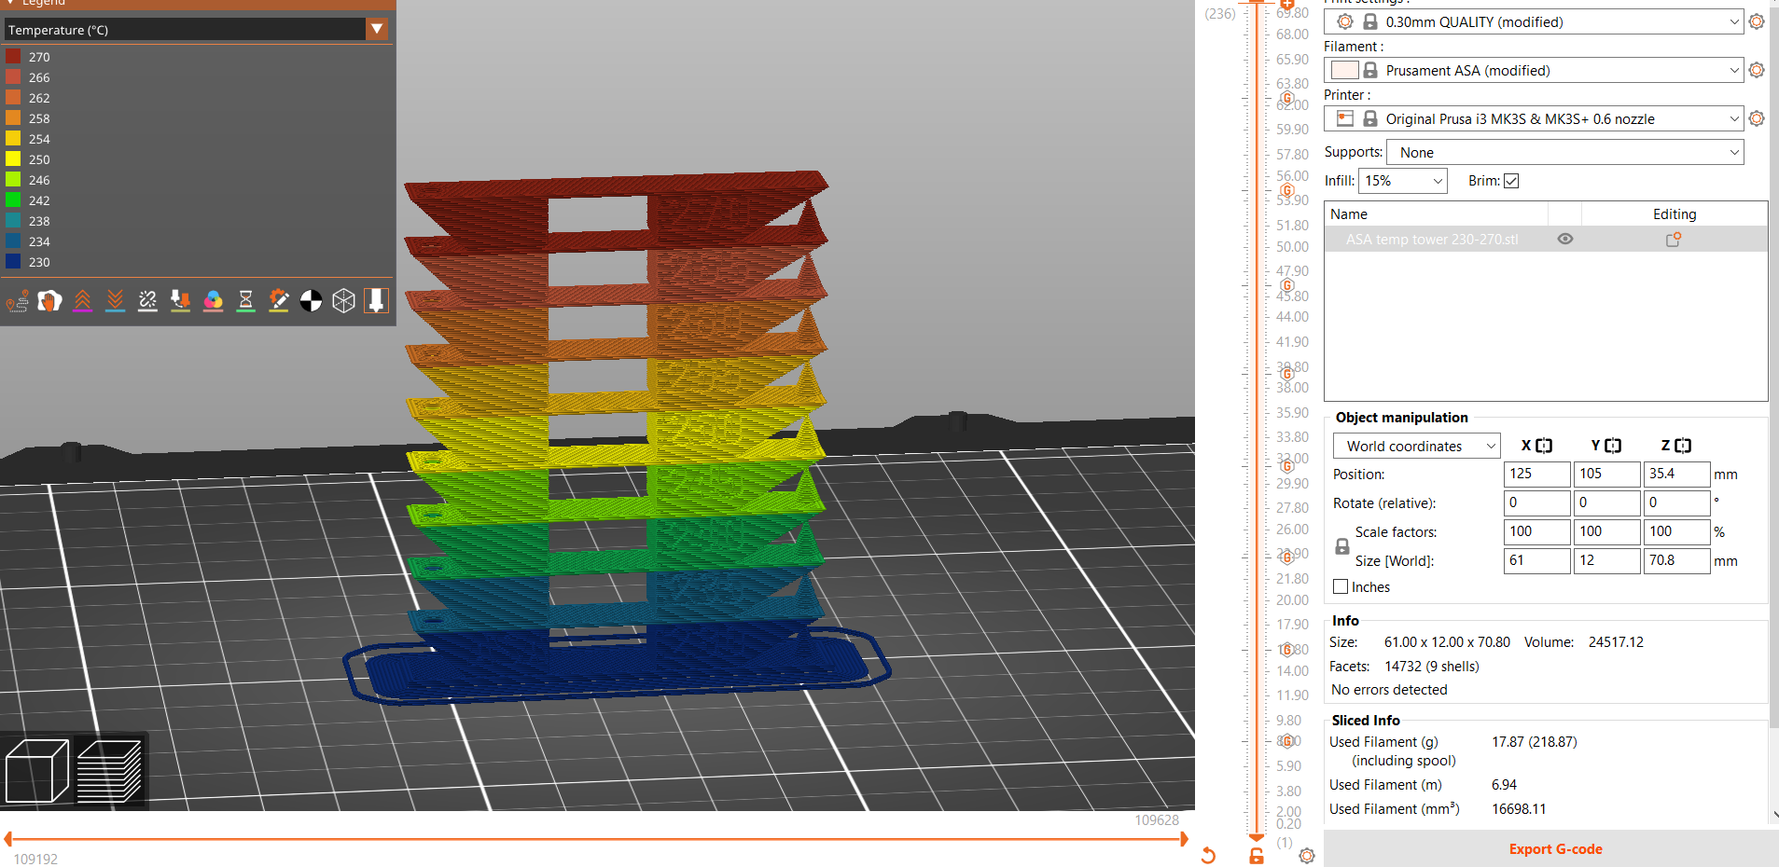Toggle Color changes display icon

coord(213,300)
